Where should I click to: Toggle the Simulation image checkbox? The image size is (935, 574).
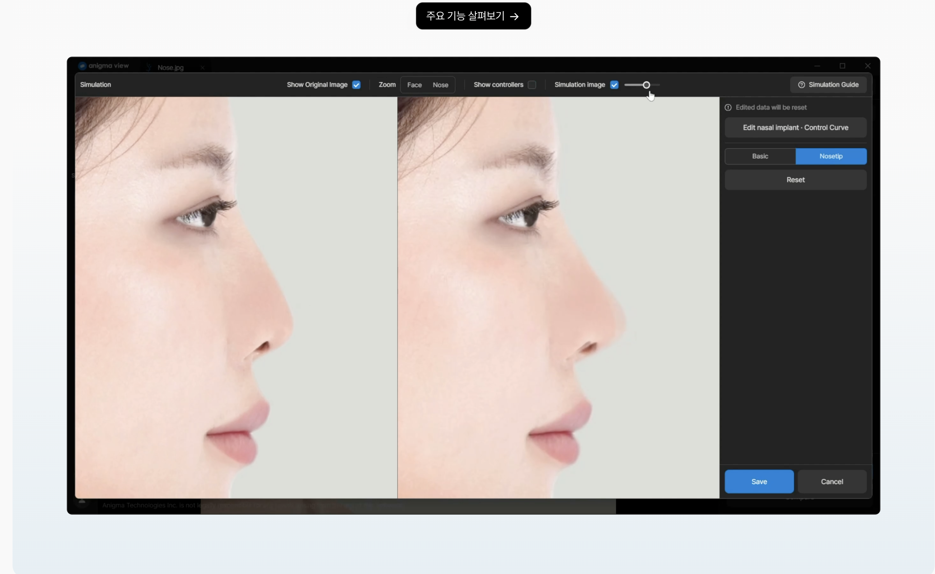point(614,85)
